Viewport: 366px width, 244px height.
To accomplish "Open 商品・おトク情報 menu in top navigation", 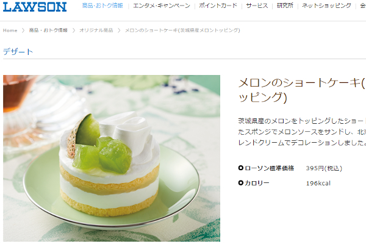I will pyautogui.click(x=102, y=5).
